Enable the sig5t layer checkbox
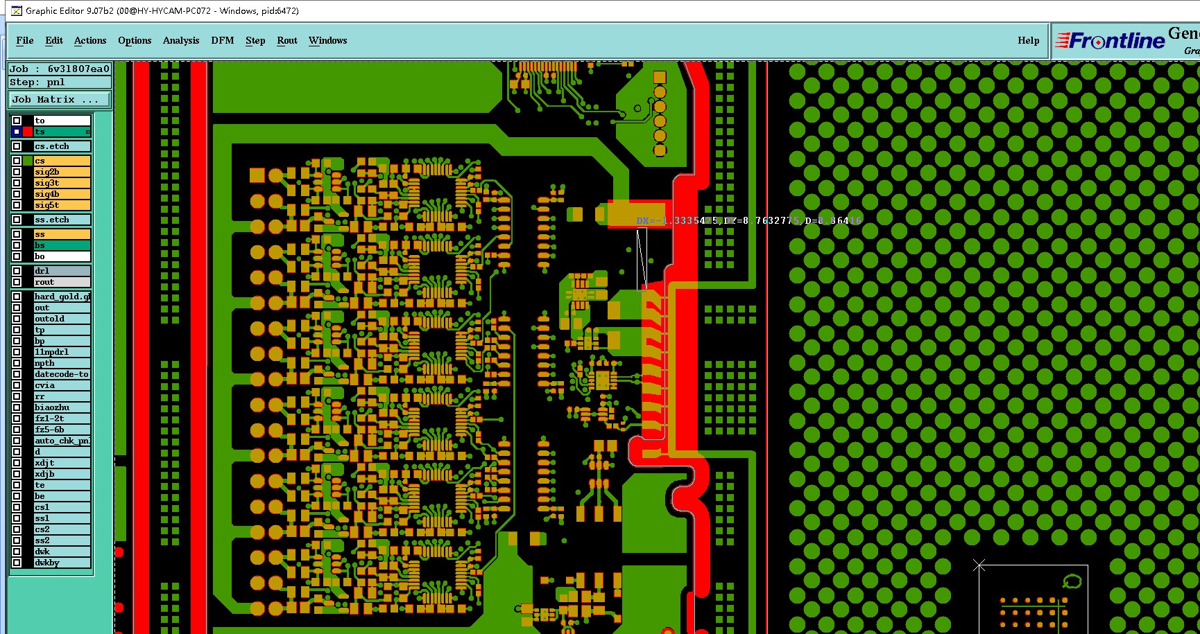 (x=17, y=205)
